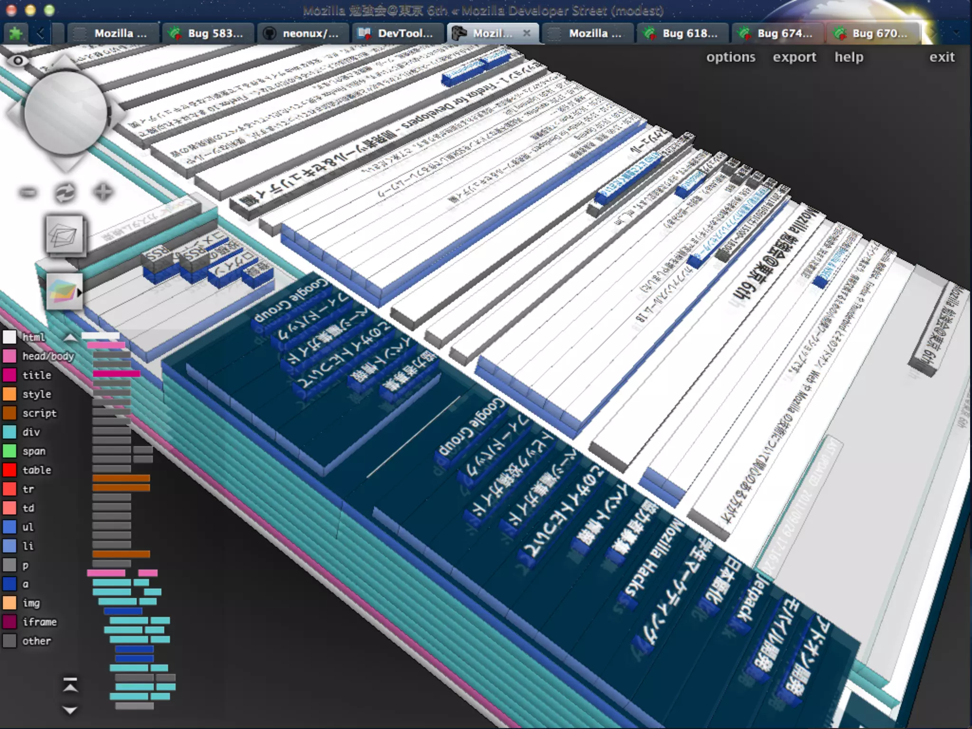The image size is (972, 729).
Task: Toggle the eye icon to hide controls
Action: pyautogui.click(x=18, y=60)
